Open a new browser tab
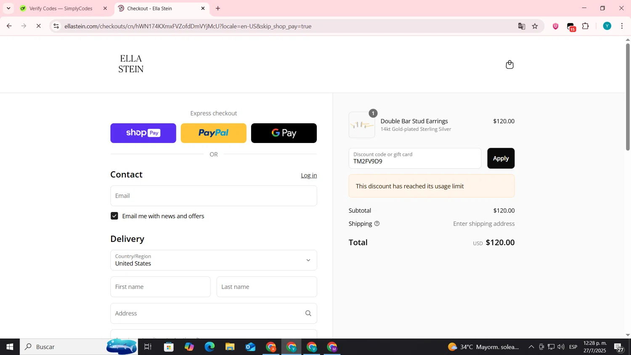This screenshot has height=355, width=631. tap(218, 8)
